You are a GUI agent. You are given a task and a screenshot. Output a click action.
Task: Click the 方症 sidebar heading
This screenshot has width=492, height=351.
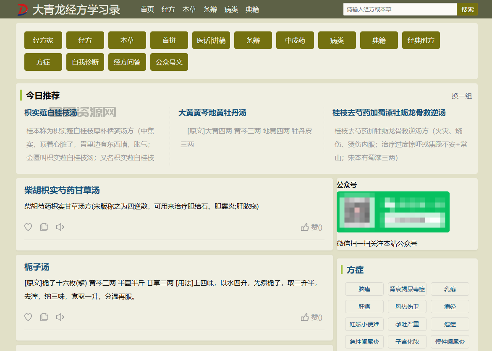point(355,270)
